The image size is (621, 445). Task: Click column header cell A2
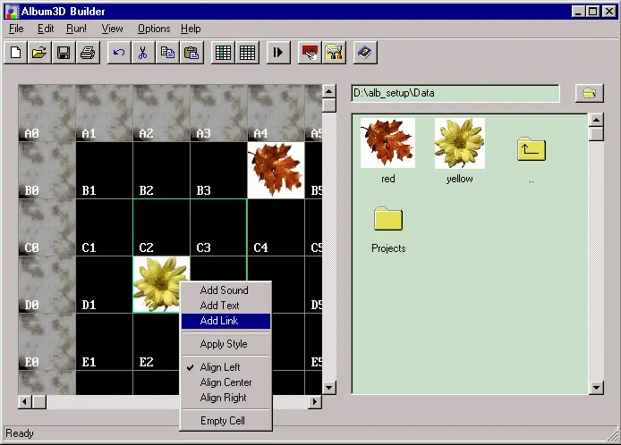point(162,113)
